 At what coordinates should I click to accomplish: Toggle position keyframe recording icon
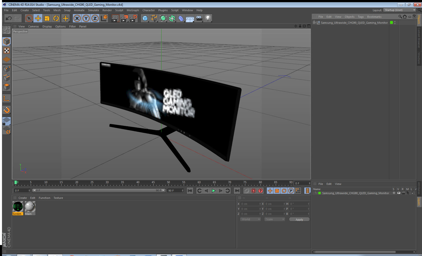coord(270,191)
